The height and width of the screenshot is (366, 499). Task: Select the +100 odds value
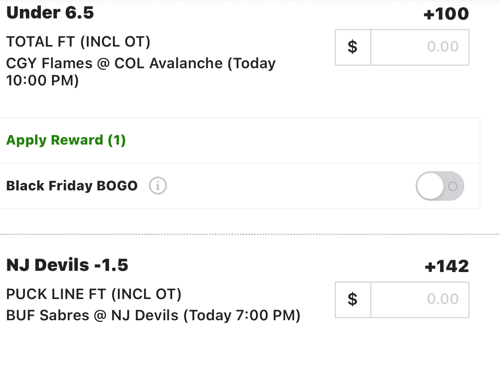(446, 14)
